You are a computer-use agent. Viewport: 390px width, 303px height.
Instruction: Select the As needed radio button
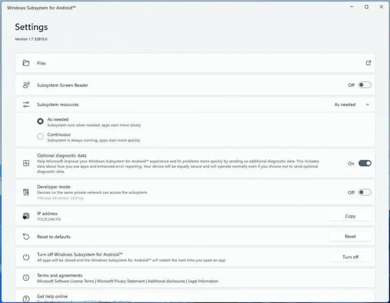(40, 121)
